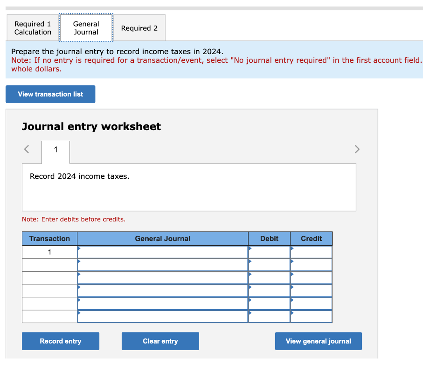Click the Record entry button
The width and height of the screenshot is (423, 365).
(60, 341)
